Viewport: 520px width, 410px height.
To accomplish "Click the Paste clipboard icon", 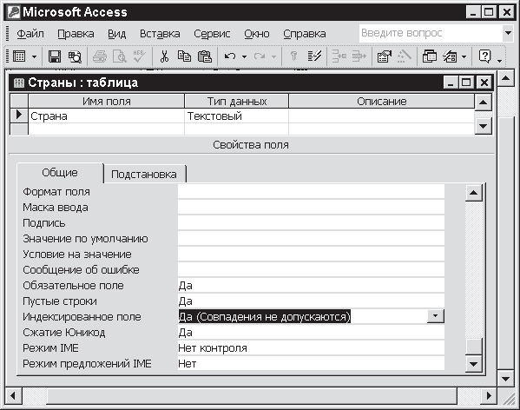I will click(x=205, y=56).
